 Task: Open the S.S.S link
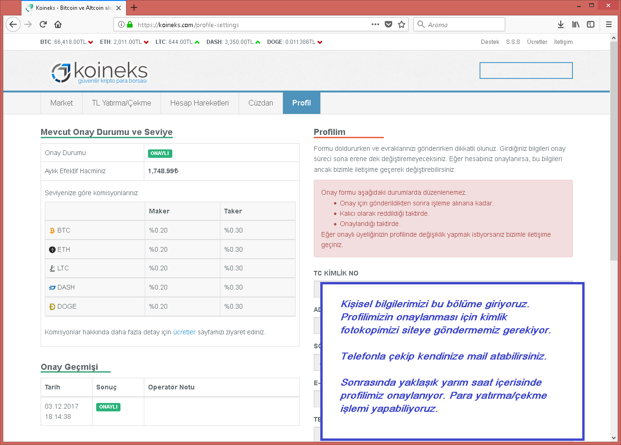(x=513, y=42)
